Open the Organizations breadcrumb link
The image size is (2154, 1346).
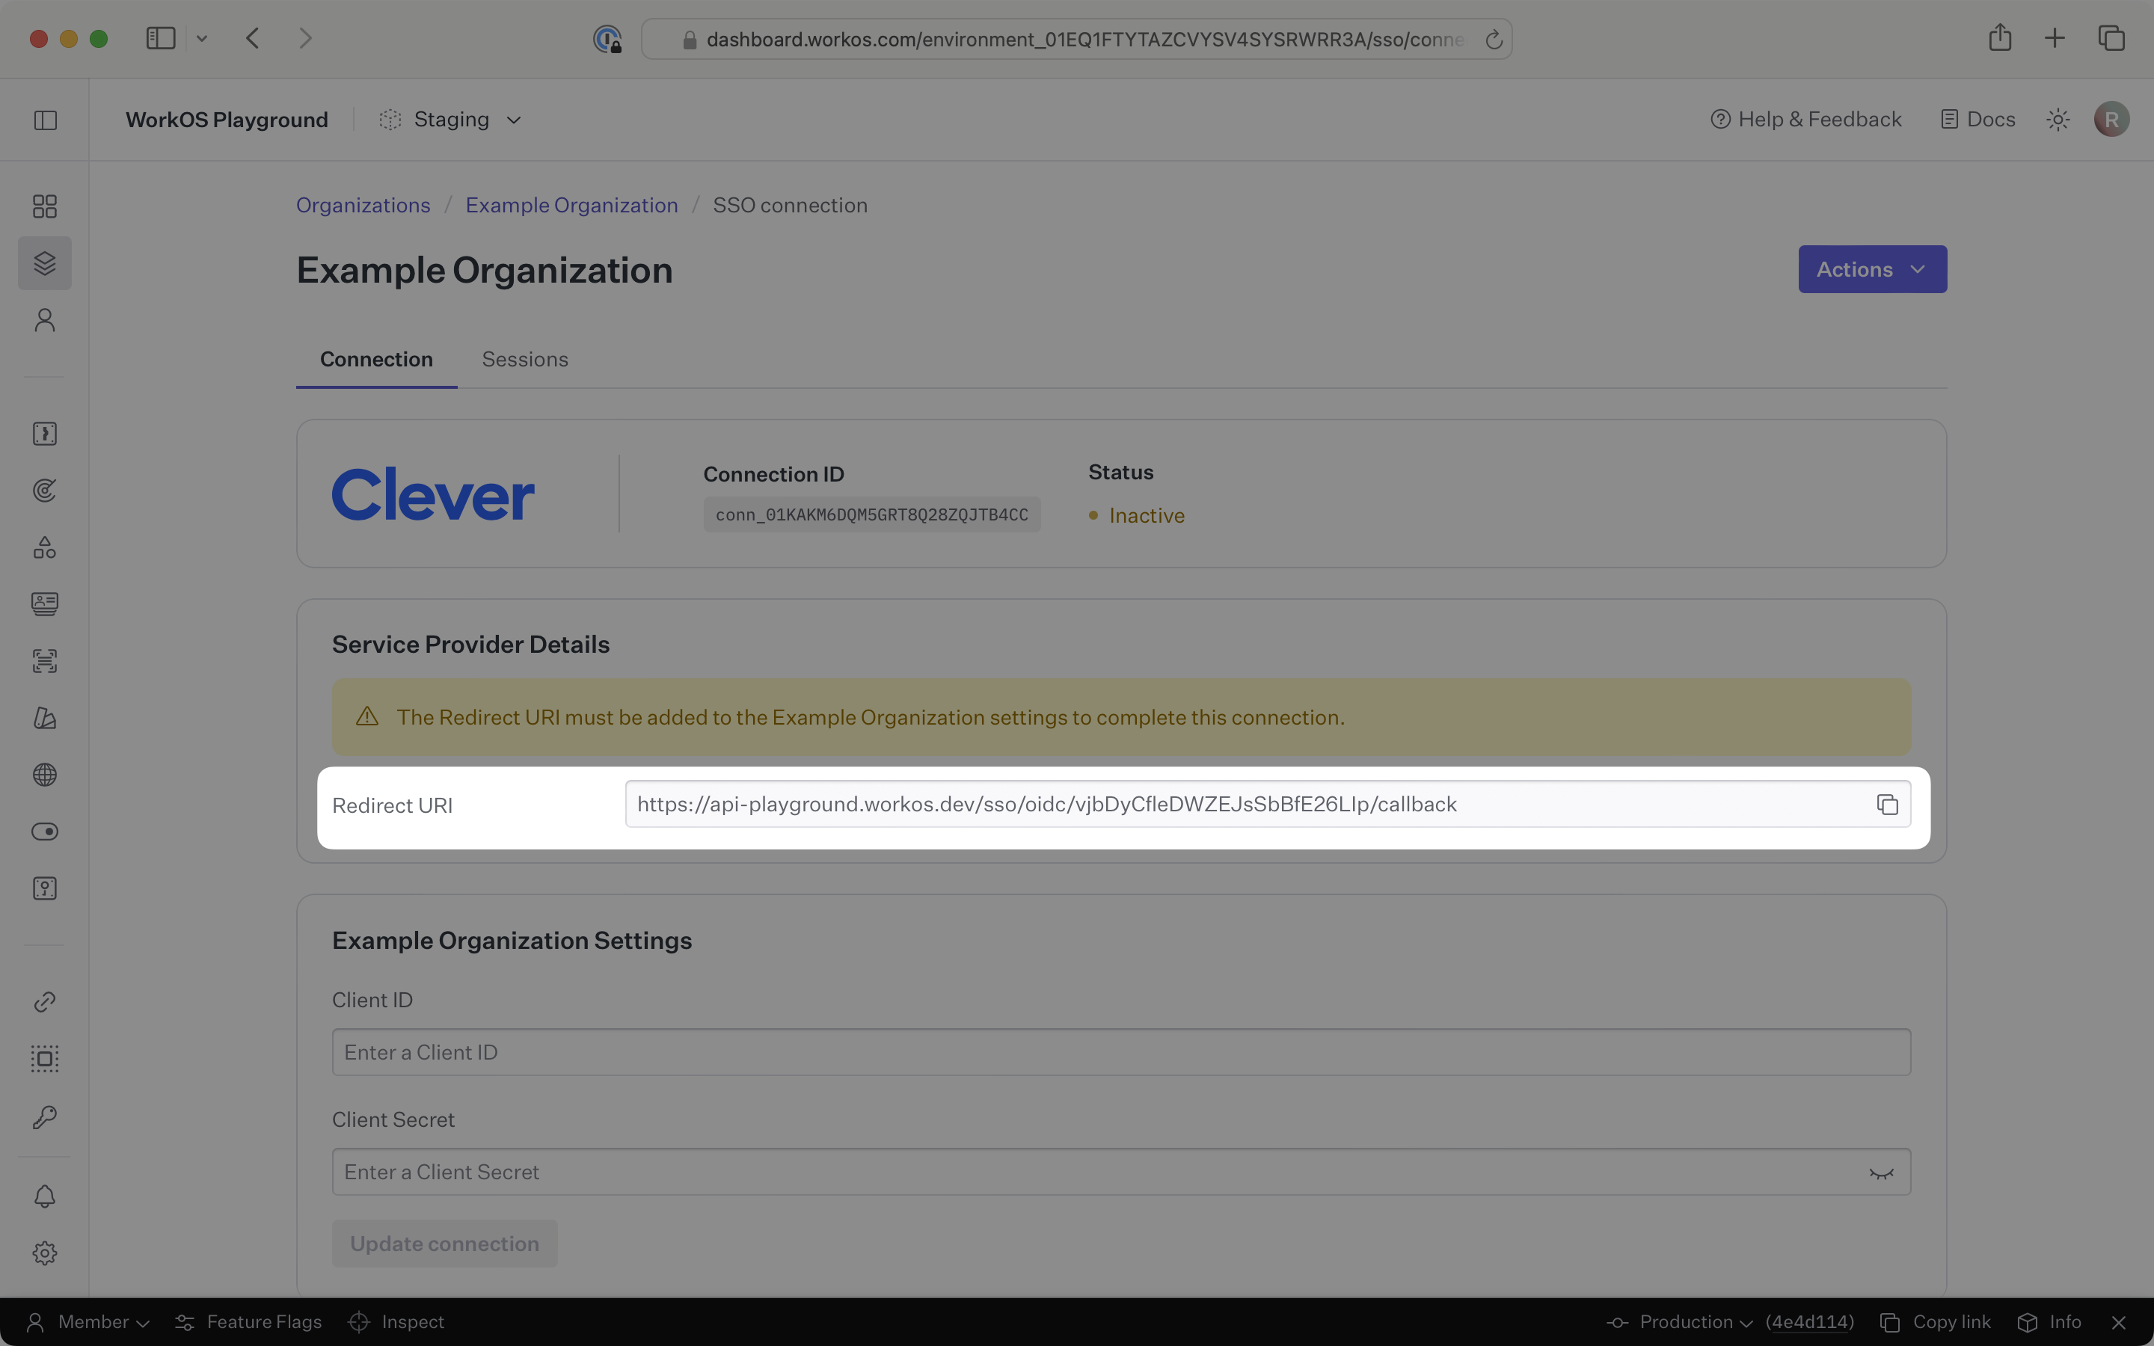click(x=363, y=205)
